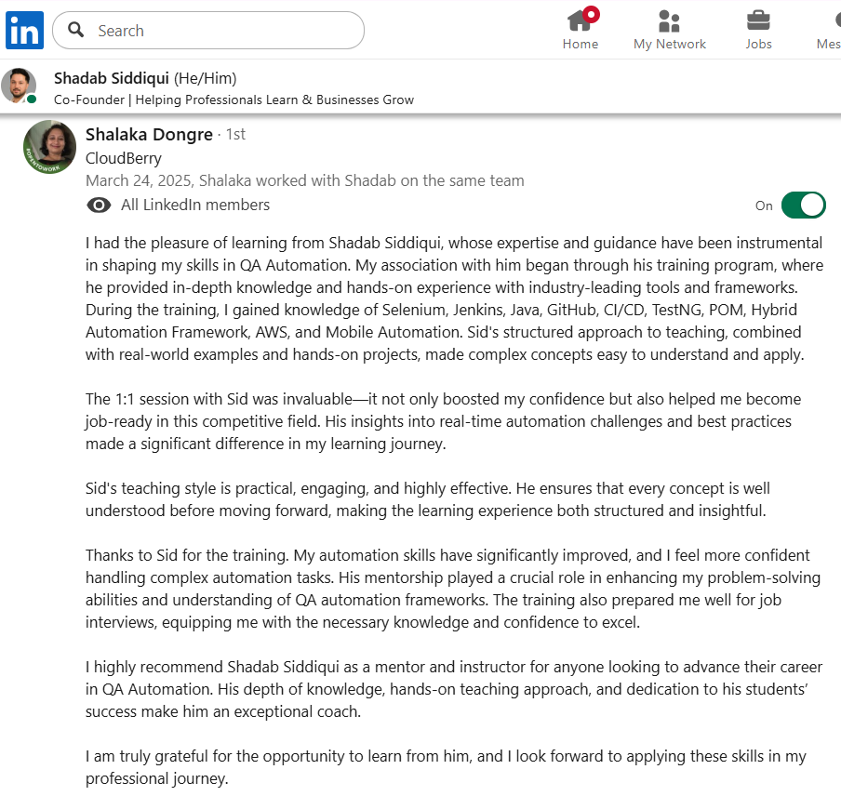The height and width of the screenshot is (796, 841).
Task: Go to Home via the house icon
Action: (579, 20)
